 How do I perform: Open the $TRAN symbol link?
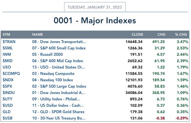tap(9, 42)
